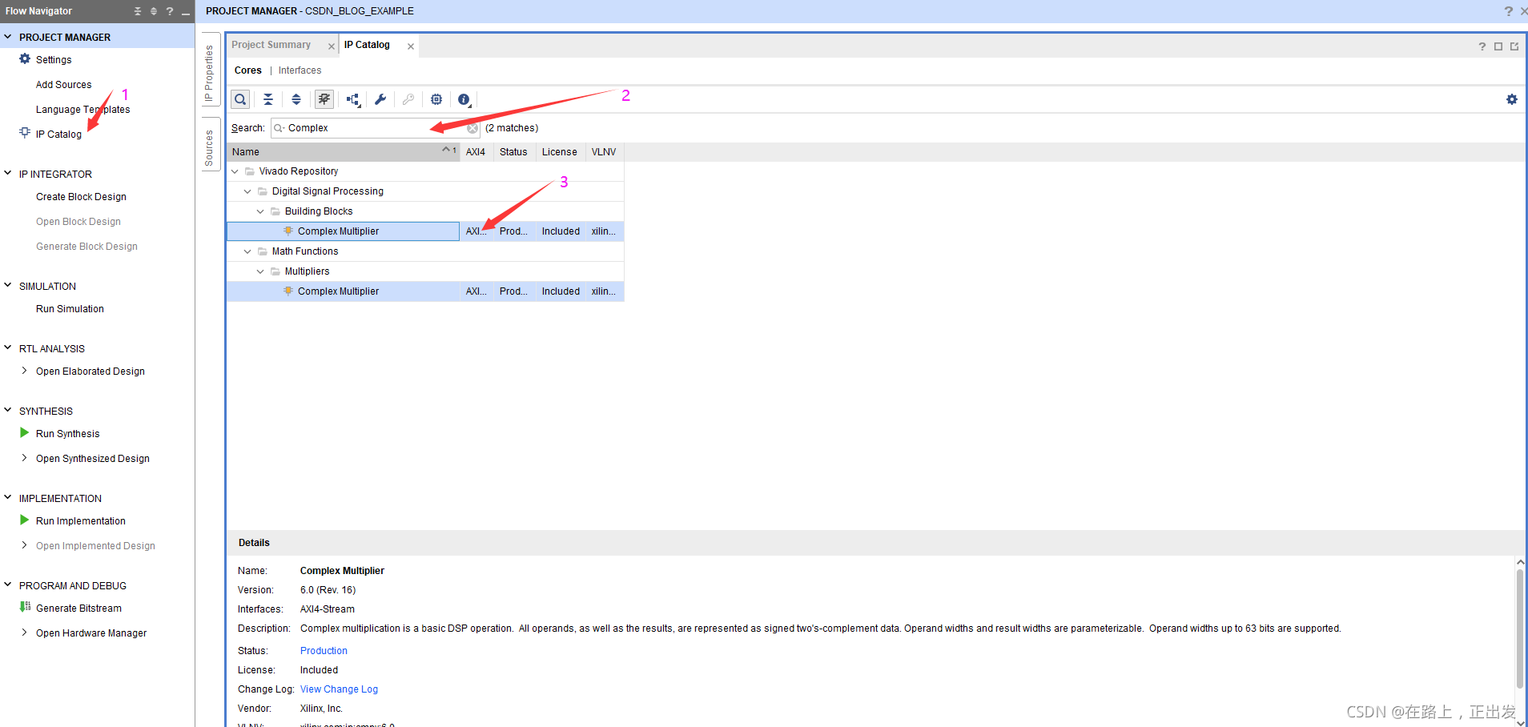1528x727 pixels.
Task: Click the license key icon in toolbar
Action: (408, 98)
